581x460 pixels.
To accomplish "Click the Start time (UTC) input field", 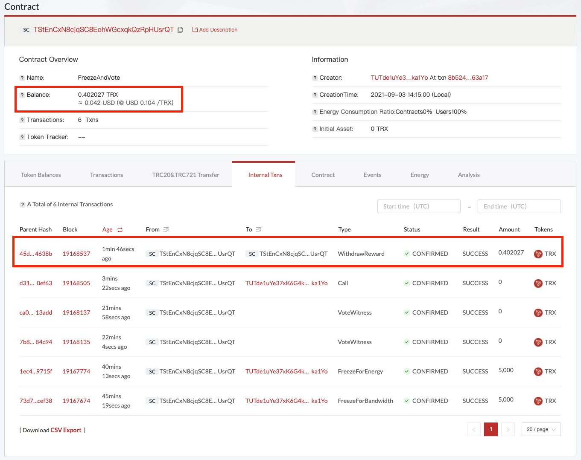I will (419, 206).
